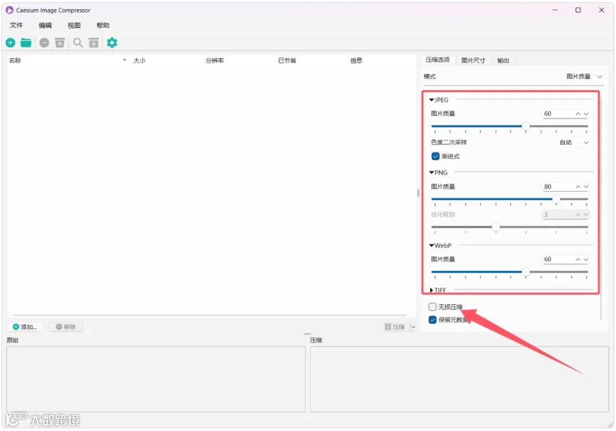Click the PNG 图片质量 slider track
The height and width of the screenshot is (431, 616).
tap(509, 199)
